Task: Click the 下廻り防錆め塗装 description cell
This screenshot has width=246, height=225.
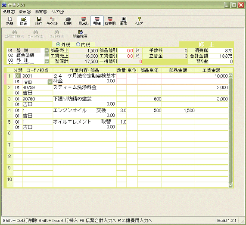Action: coord(84,102)
